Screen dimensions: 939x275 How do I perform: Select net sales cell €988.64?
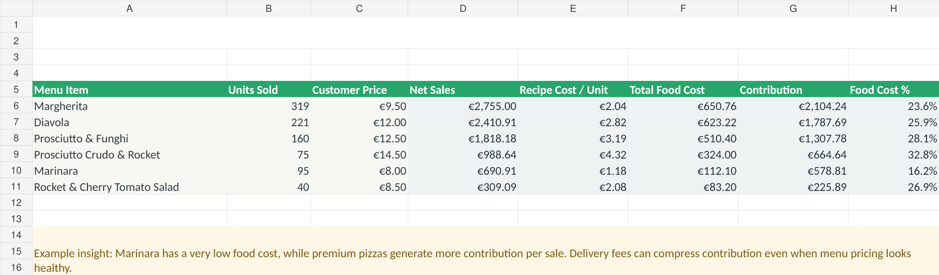463,154
